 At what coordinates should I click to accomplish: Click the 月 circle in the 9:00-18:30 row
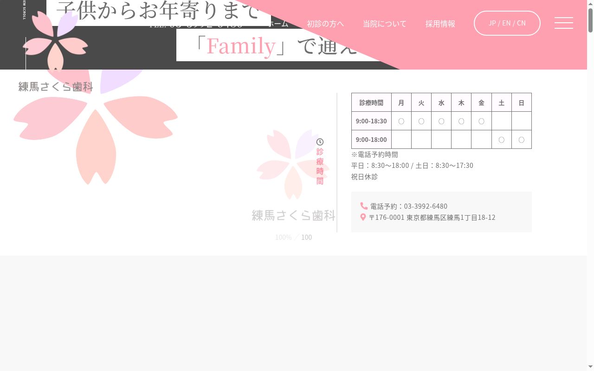pyautogui.click(x=401, y=121)
